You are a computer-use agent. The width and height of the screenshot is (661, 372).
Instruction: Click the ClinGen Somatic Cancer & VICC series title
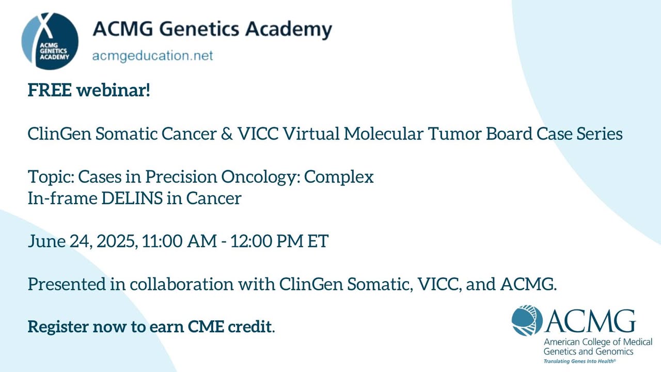pyautogui.click(x=325, y=134)
